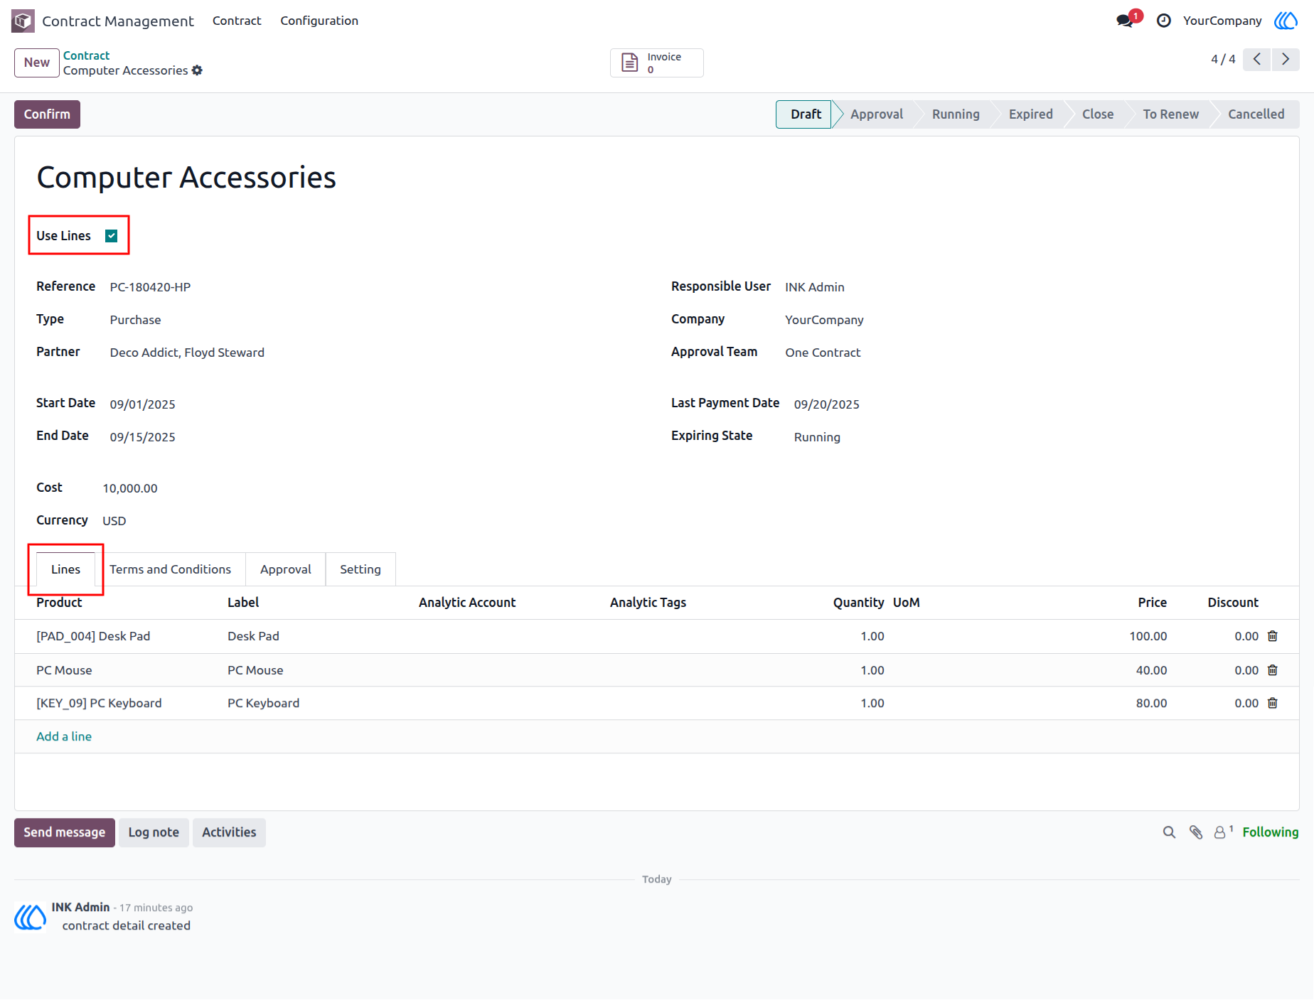1314x1000 pixels.
Task: Toggle the Use Lines checkbox
Action: [x=112, y=236]
